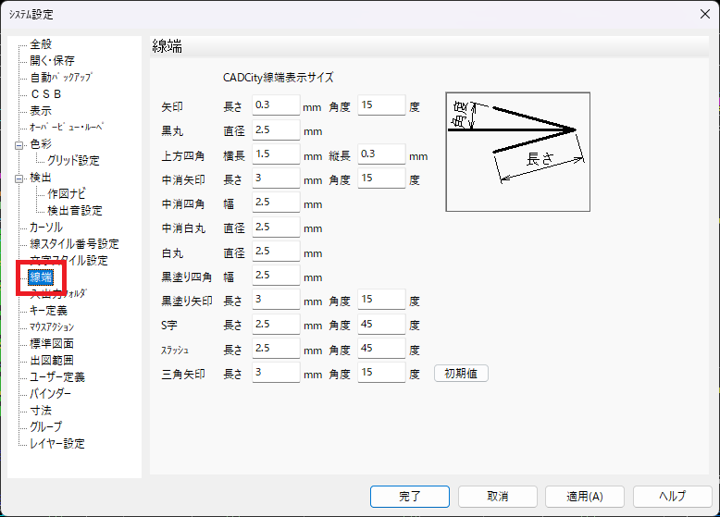The image size is (720, 517).
Task: Click the 中消四角 幅 field
Action: coord(276,203)
